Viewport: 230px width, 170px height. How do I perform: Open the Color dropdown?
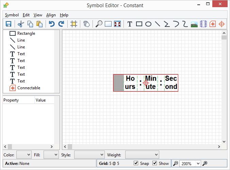click(x=24, y=155)
